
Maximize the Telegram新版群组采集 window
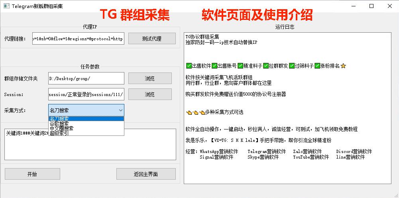(x=371, y=6)
